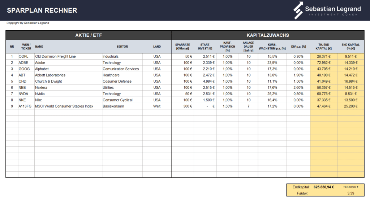
Task: Click the CHD ticker cell
Action: [26, 81]
